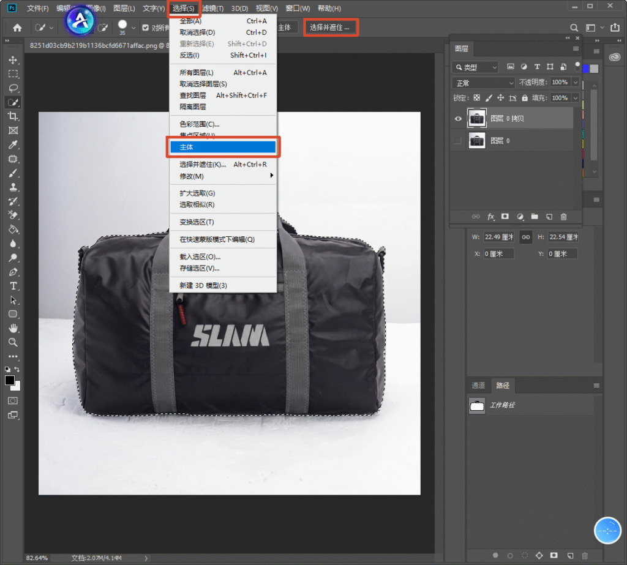Expand the 修改(M) submenu

223,176
